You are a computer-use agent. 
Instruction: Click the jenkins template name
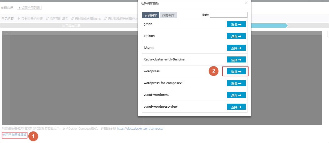149,36
